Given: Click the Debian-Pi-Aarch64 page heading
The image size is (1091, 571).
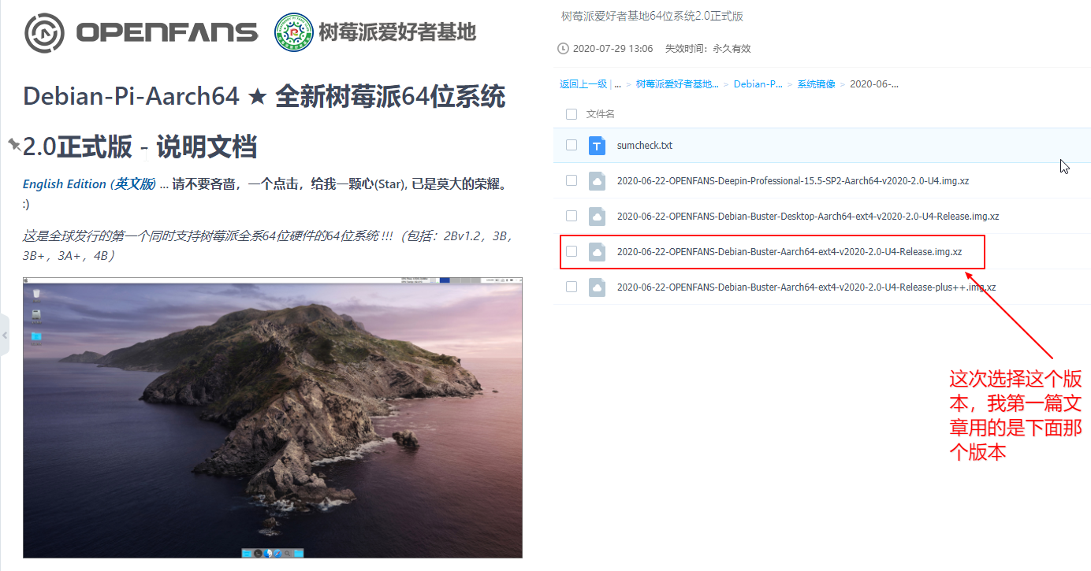Looking at the screenshot, I should (x=264, y=121).
